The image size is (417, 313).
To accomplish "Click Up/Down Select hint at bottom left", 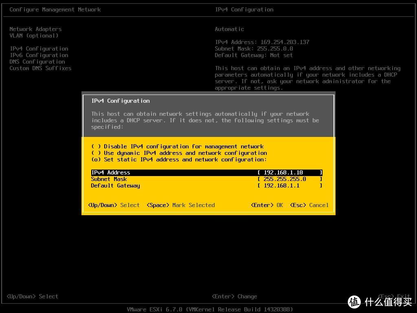I will point(32,296).
